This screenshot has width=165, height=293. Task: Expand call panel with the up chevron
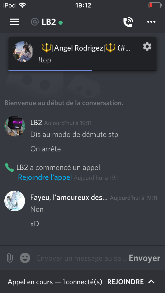pyautogui.click(x=151, y=282)
